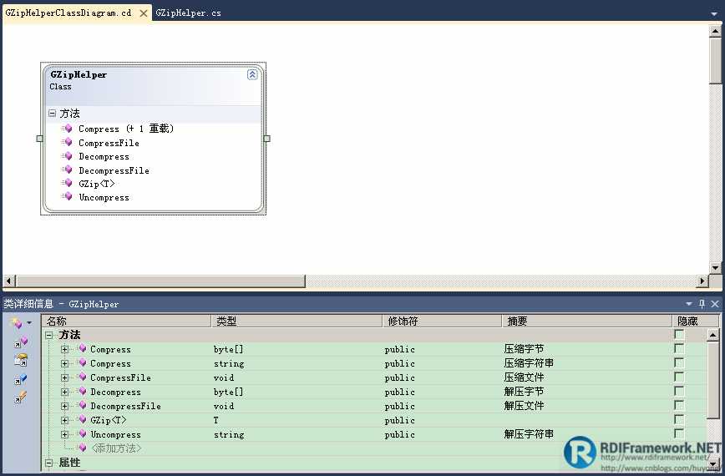Viewport: 725px width, 476px height.
Task: Click the right resize handle of GZipHelper shape
Action: (266, 138)
